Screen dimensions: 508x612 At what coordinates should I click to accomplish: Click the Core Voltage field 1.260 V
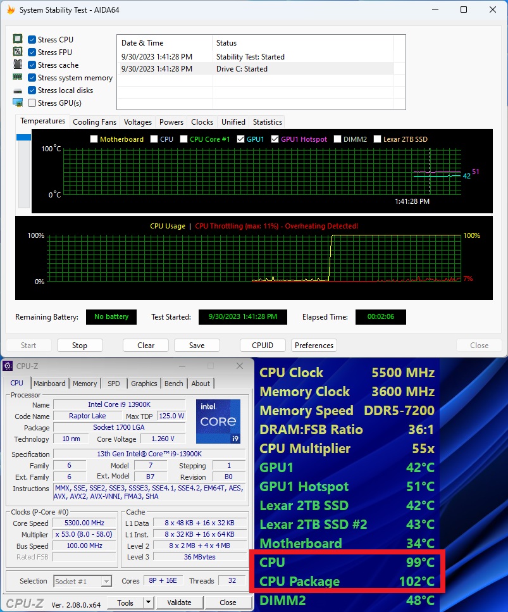tap(163, 439)
